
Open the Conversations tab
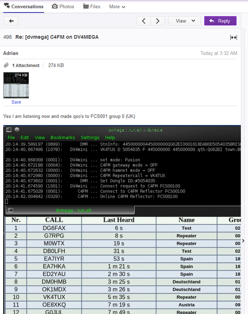pos(24,7)
